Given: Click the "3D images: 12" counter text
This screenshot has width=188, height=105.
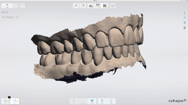Looking at the screenshot, I should (x=10, y=17).
